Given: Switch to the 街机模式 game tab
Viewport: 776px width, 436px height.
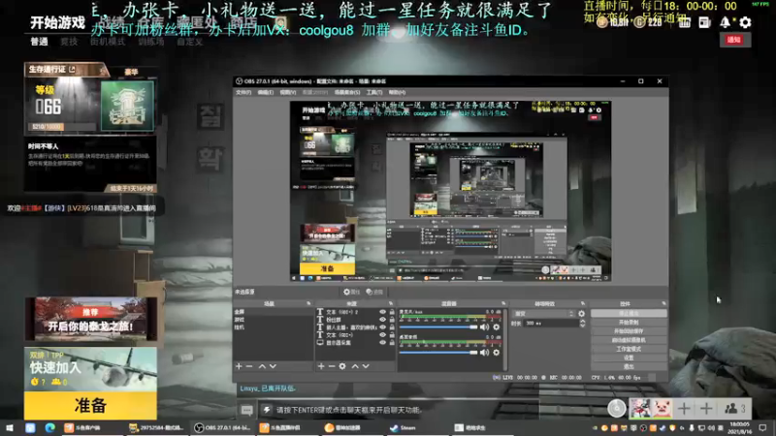Looking at the screenshot, I should click(108, 42).
